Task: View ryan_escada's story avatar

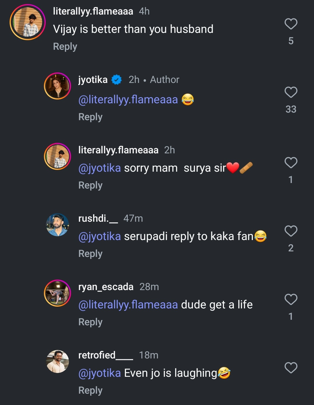Action: pyautogui.click(x=58, y=293)
